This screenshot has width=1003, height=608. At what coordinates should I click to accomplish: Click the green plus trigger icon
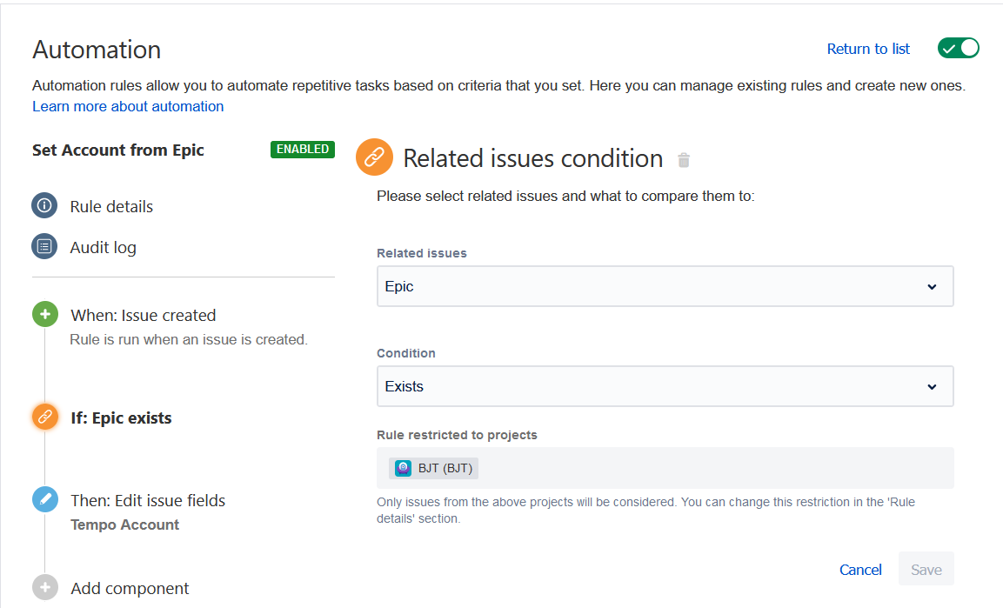click(44, 315)
